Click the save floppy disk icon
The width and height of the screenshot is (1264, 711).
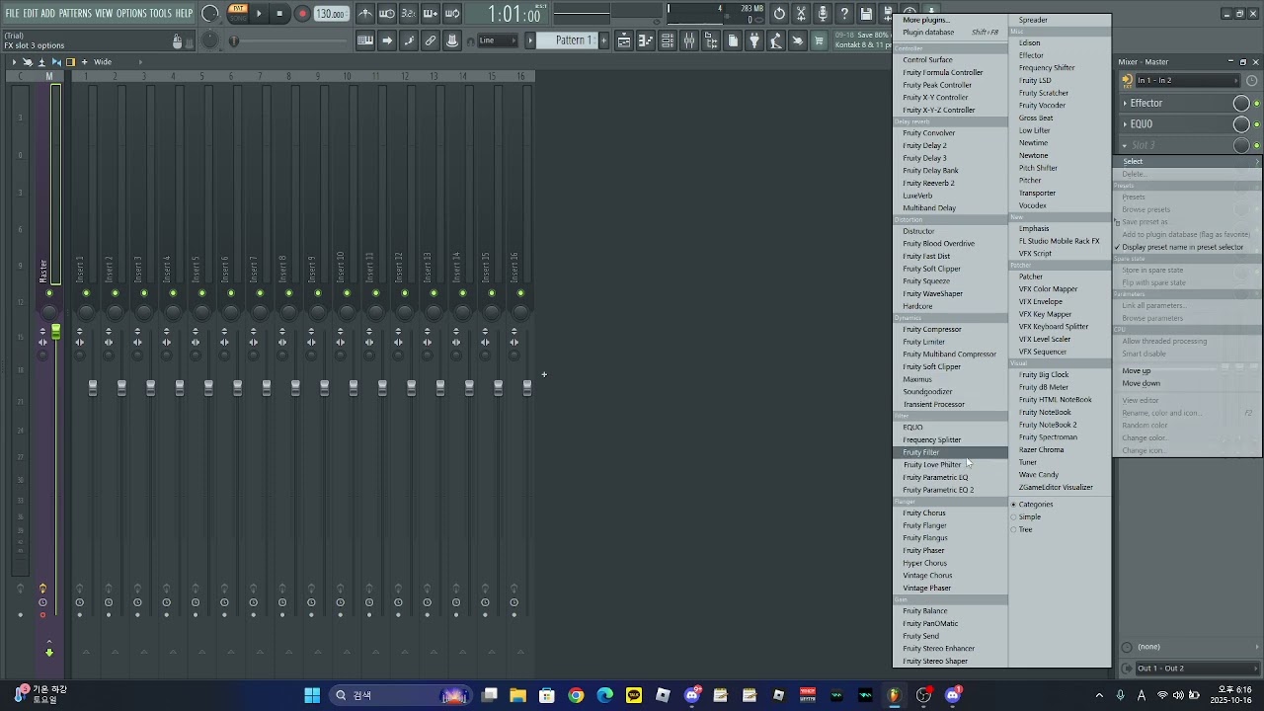click(x=866, y=14)
